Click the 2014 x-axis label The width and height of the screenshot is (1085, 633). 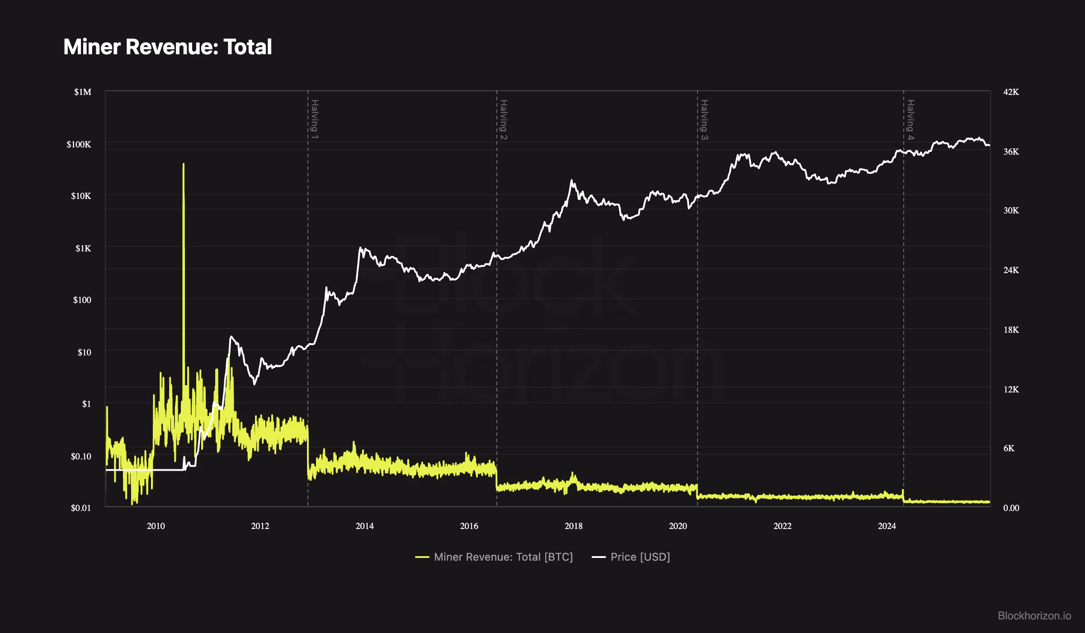pos(364,526)
